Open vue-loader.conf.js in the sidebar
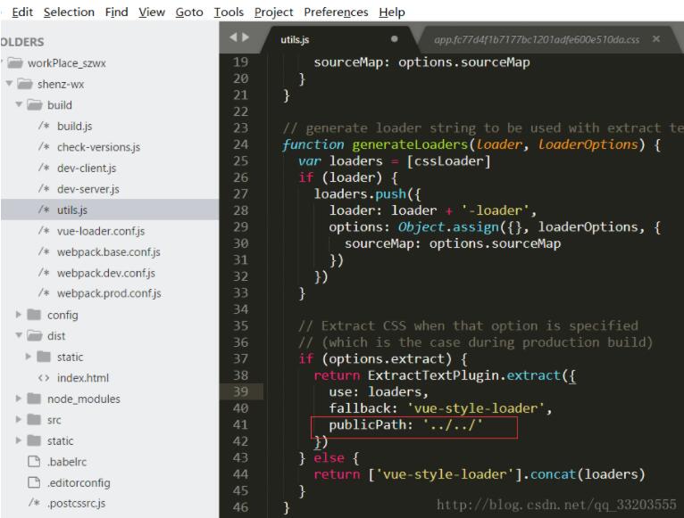 (x=101, y=230)
